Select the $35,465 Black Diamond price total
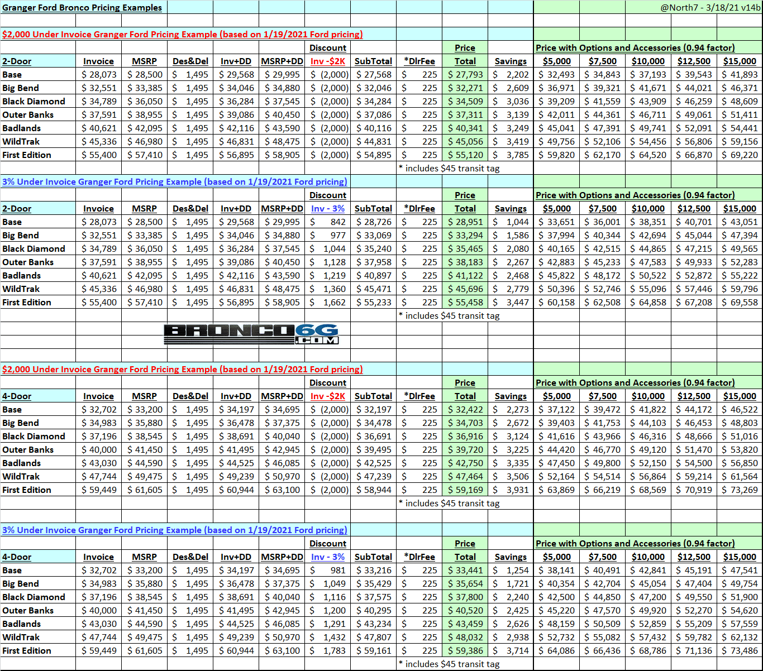 click(465, 248)
